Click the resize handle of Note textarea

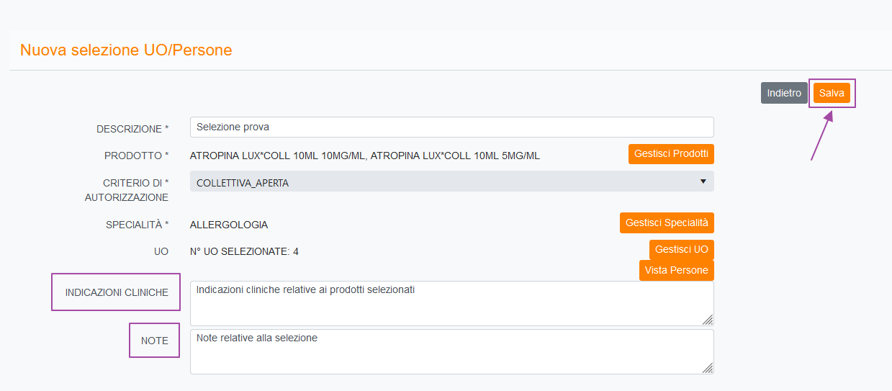(708, 368)
